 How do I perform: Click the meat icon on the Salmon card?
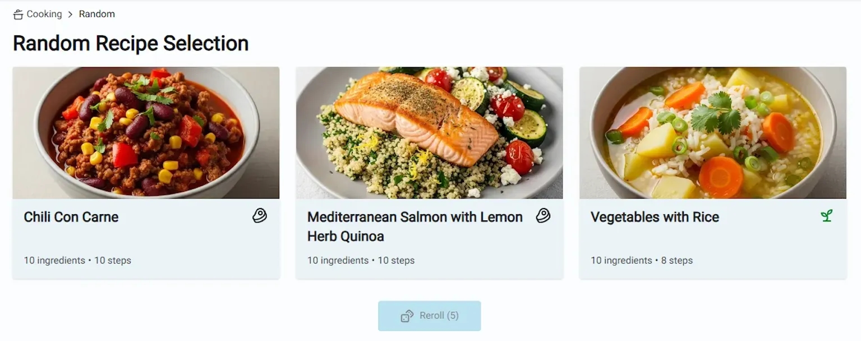click(x=543, y=216)
